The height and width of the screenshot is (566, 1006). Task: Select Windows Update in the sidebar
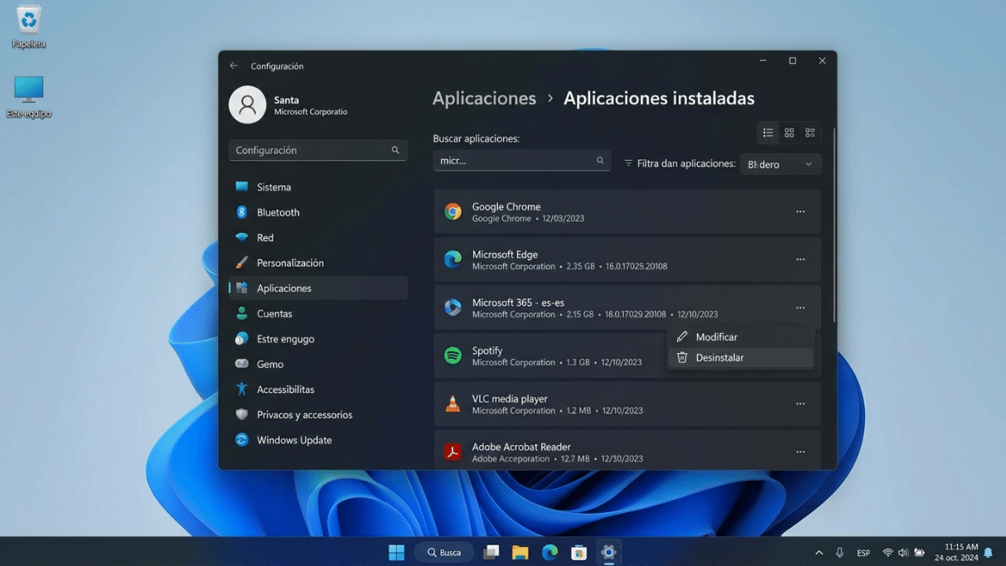click(x=294, y=440)
